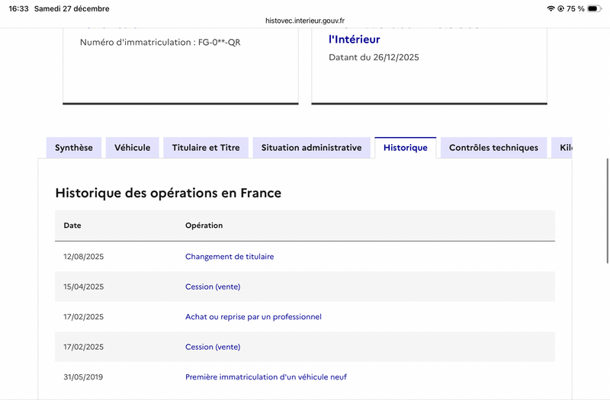Click Première immatriculation d'un véhicule neuf
Viewport: 610px width, 400px height.
[266, 377]
